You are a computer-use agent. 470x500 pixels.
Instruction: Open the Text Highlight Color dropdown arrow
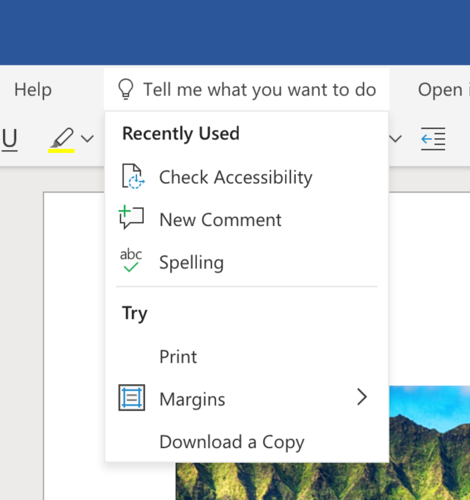(87, 139)
